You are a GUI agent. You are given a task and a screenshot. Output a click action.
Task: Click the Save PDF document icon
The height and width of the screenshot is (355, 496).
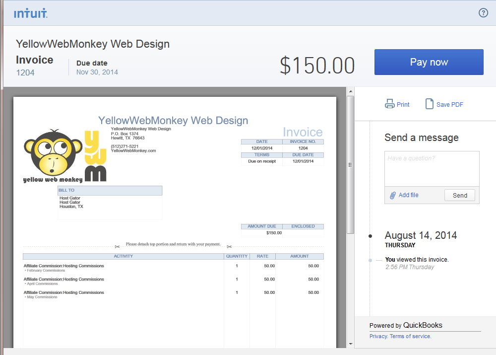pos(429,104)
